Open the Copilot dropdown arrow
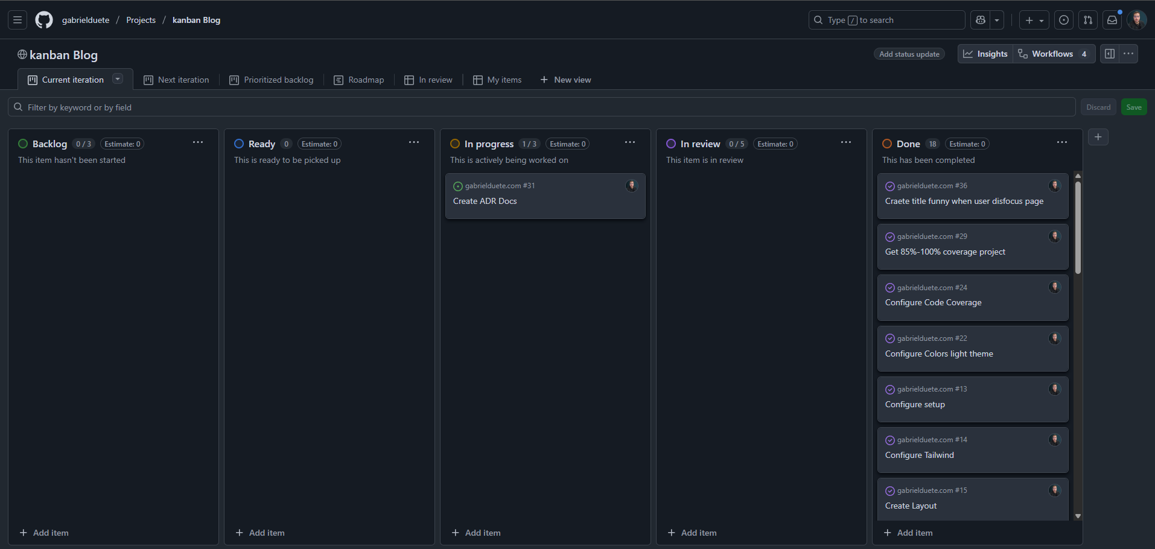The width and height of the screenshot is (1155, 549). 997,20
